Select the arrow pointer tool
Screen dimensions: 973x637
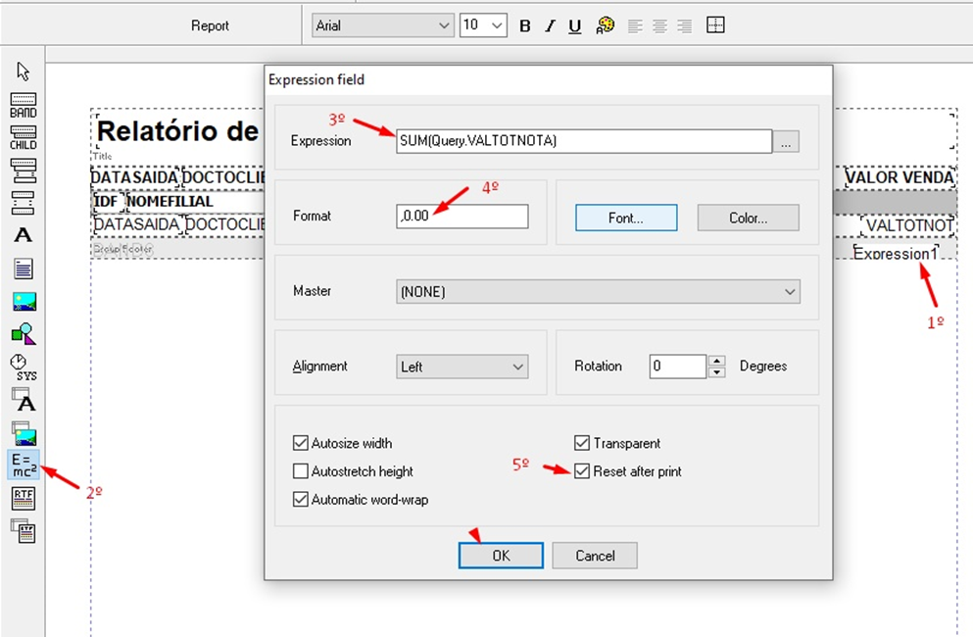(x=24, y=72)
